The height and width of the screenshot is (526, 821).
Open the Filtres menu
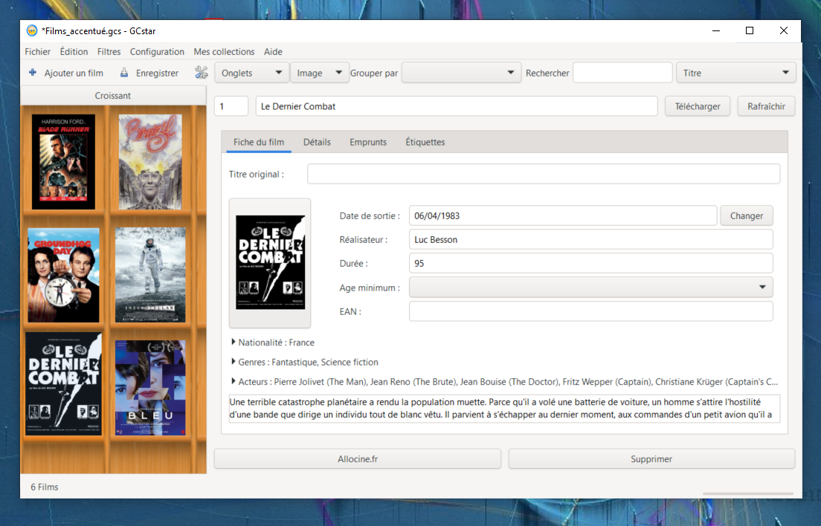109,52
